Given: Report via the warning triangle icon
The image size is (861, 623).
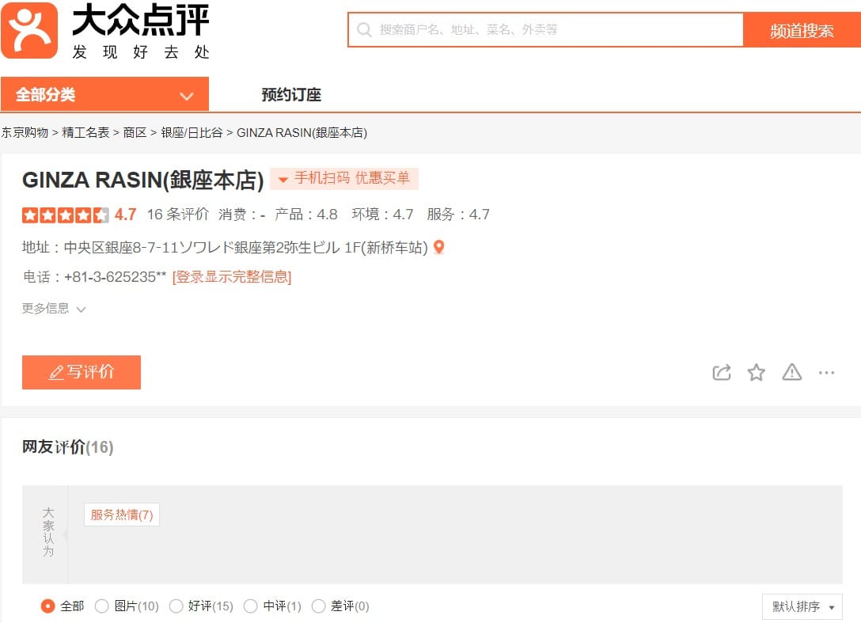Looking at the screenshot, I should (792, 373).
